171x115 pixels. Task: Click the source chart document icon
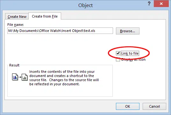pyautogui.click(x=15, y=77)
